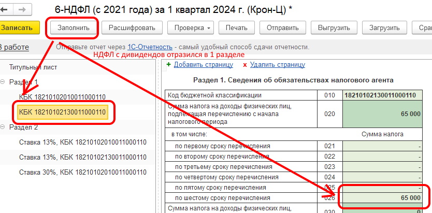Click the line 025 fifth term field
Screen dimensions: 432x213
click(x=382, y=188)
